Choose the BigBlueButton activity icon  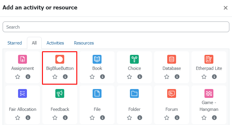click(x=60, y=59)
